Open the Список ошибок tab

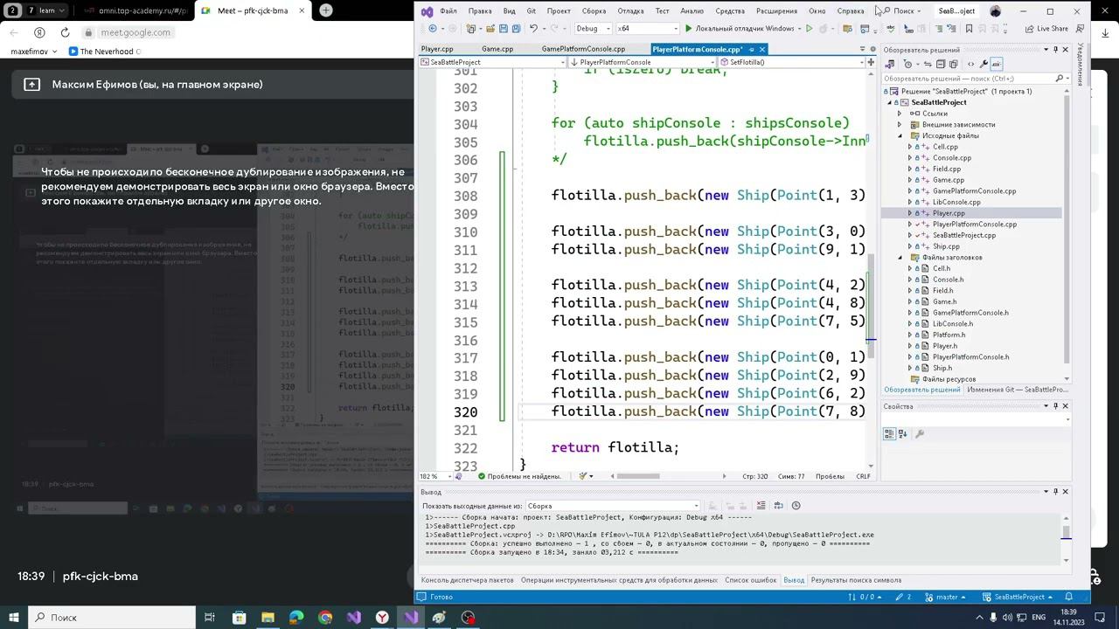coord(751,580)
